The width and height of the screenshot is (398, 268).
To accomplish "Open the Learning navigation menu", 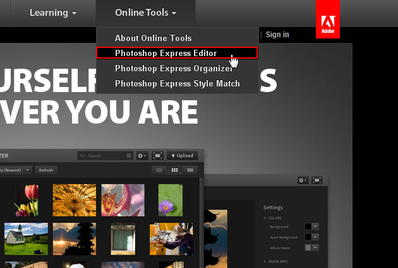I will (53, 13).
